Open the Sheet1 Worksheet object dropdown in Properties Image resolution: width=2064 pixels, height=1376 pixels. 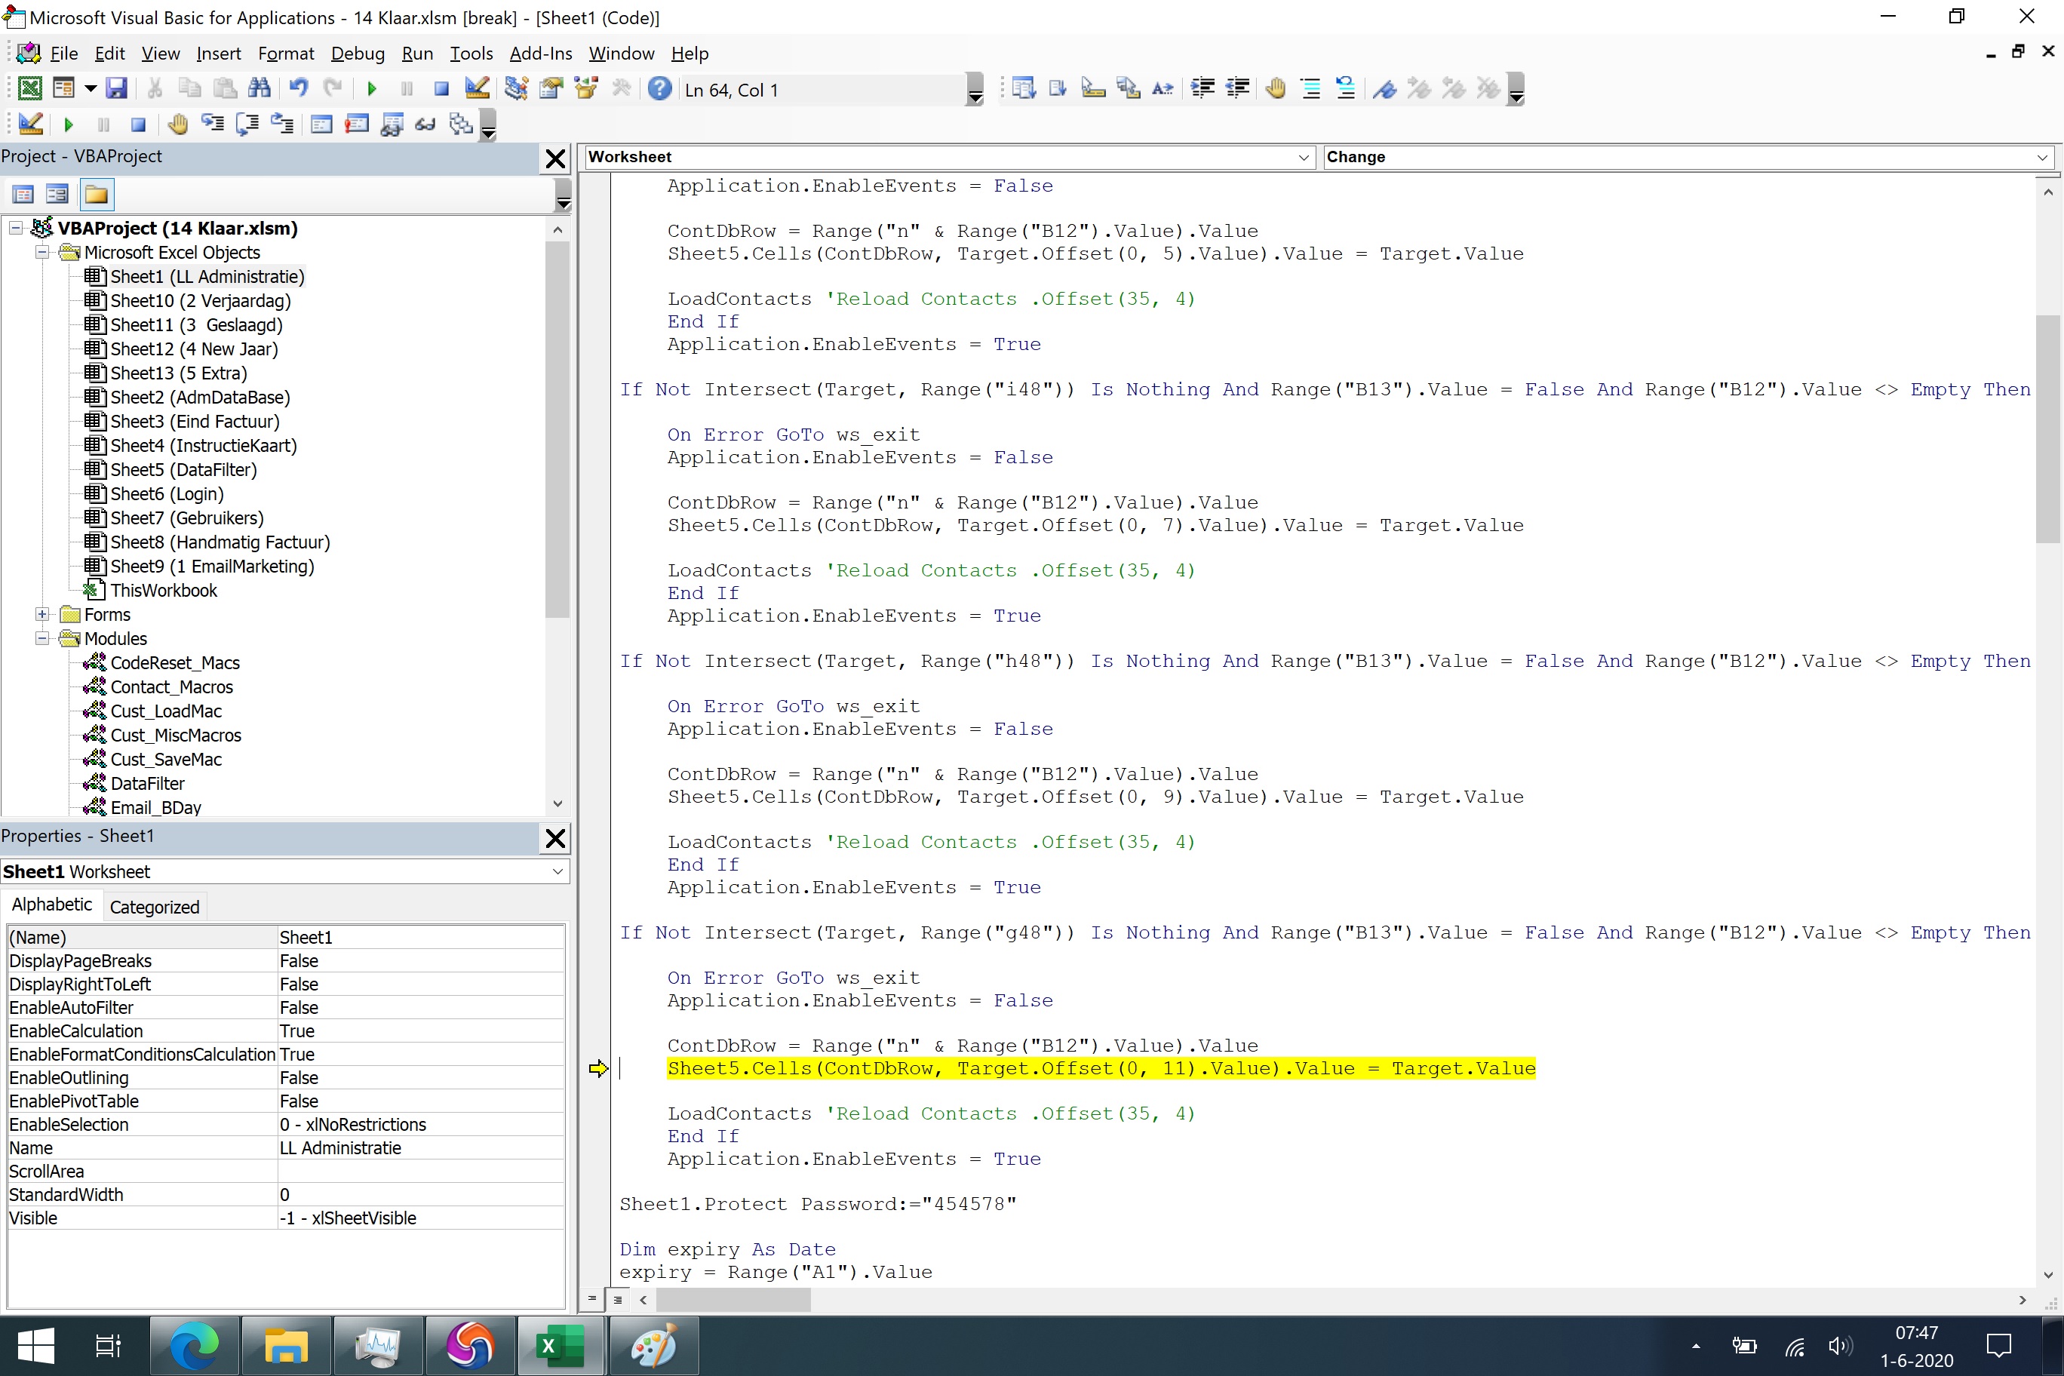coord(557,871)
